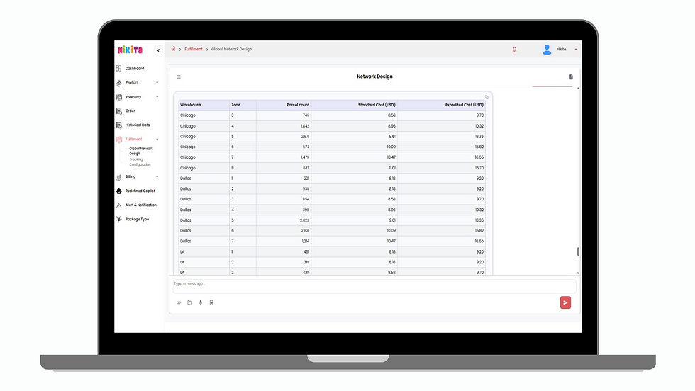Click the scrollbar down arrow
The image size is (695, 391).
click(x=578, y=273)
